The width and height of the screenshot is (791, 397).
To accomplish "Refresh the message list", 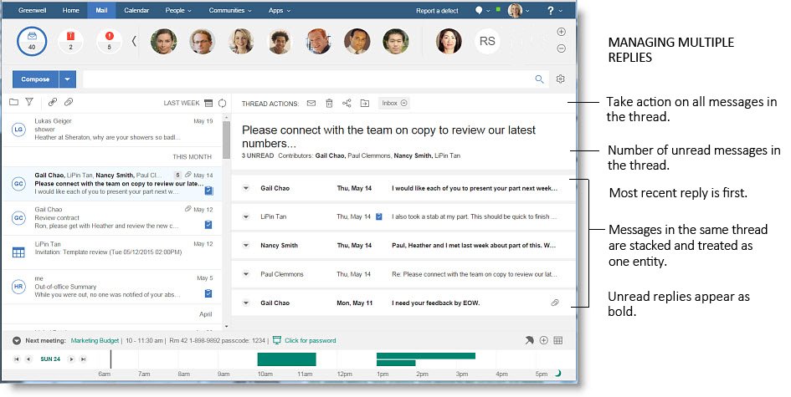I will coord(222,103).
